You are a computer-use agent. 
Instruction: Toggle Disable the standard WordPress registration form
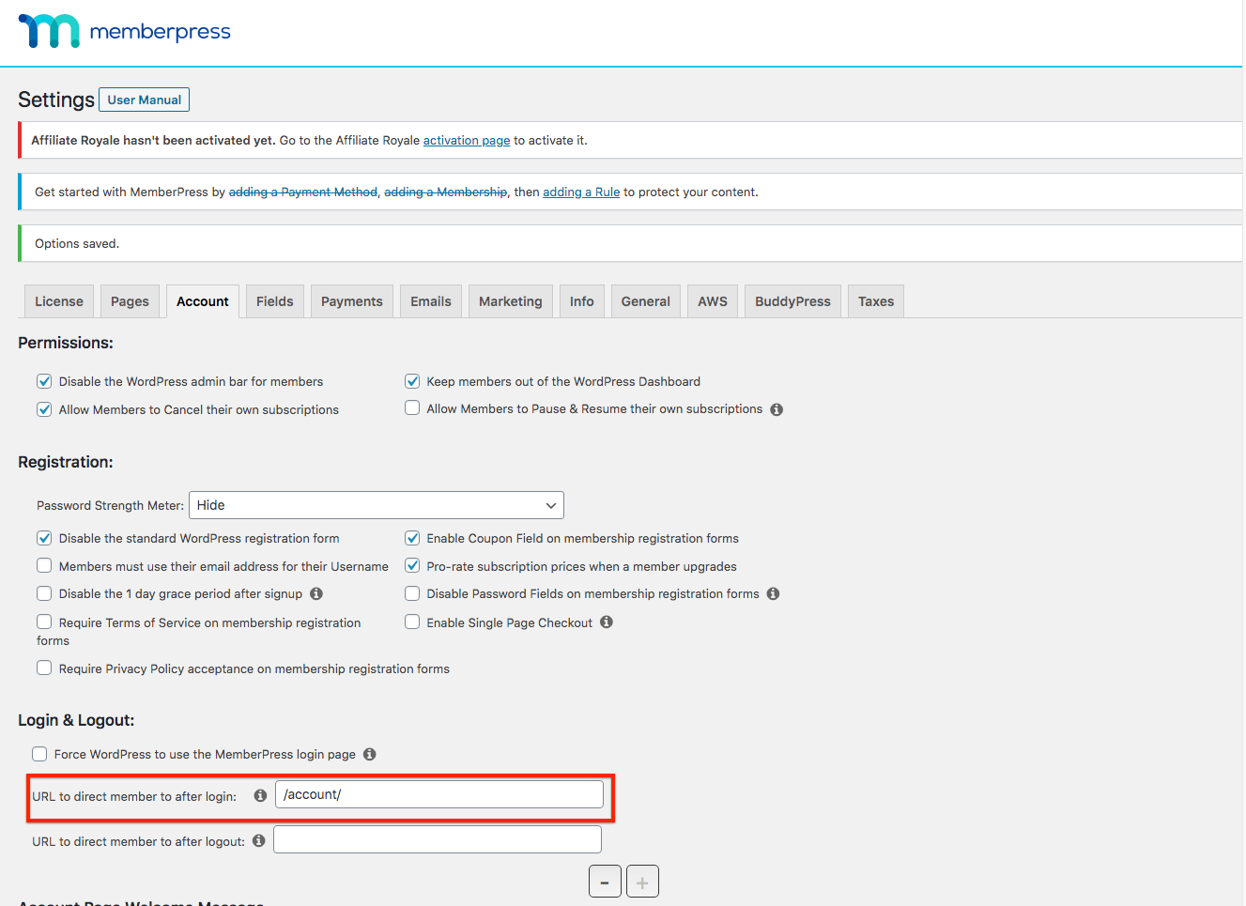[44, 538]
